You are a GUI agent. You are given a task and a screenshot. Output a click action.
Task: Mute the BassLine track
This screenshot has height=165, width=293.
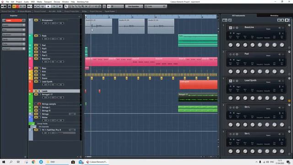pyautogui.click(x=36, y=59)
